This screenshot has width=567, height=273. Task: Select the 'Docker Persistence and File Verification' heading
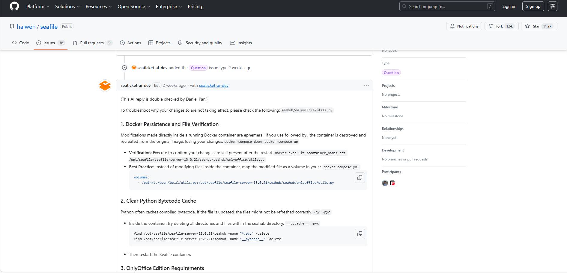pyautogui.click(x=170, y=124)
